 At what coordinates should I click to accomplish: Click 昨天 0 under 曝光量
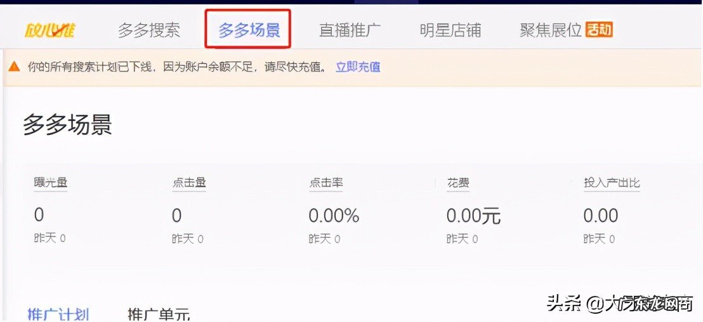point(49,238)
